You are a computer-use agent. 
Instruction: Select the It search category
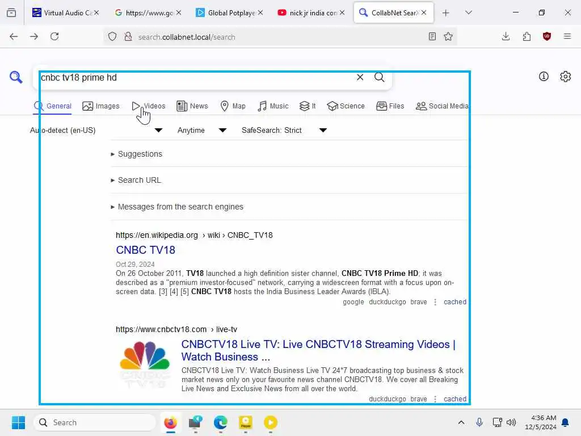(x=308, y=106)
